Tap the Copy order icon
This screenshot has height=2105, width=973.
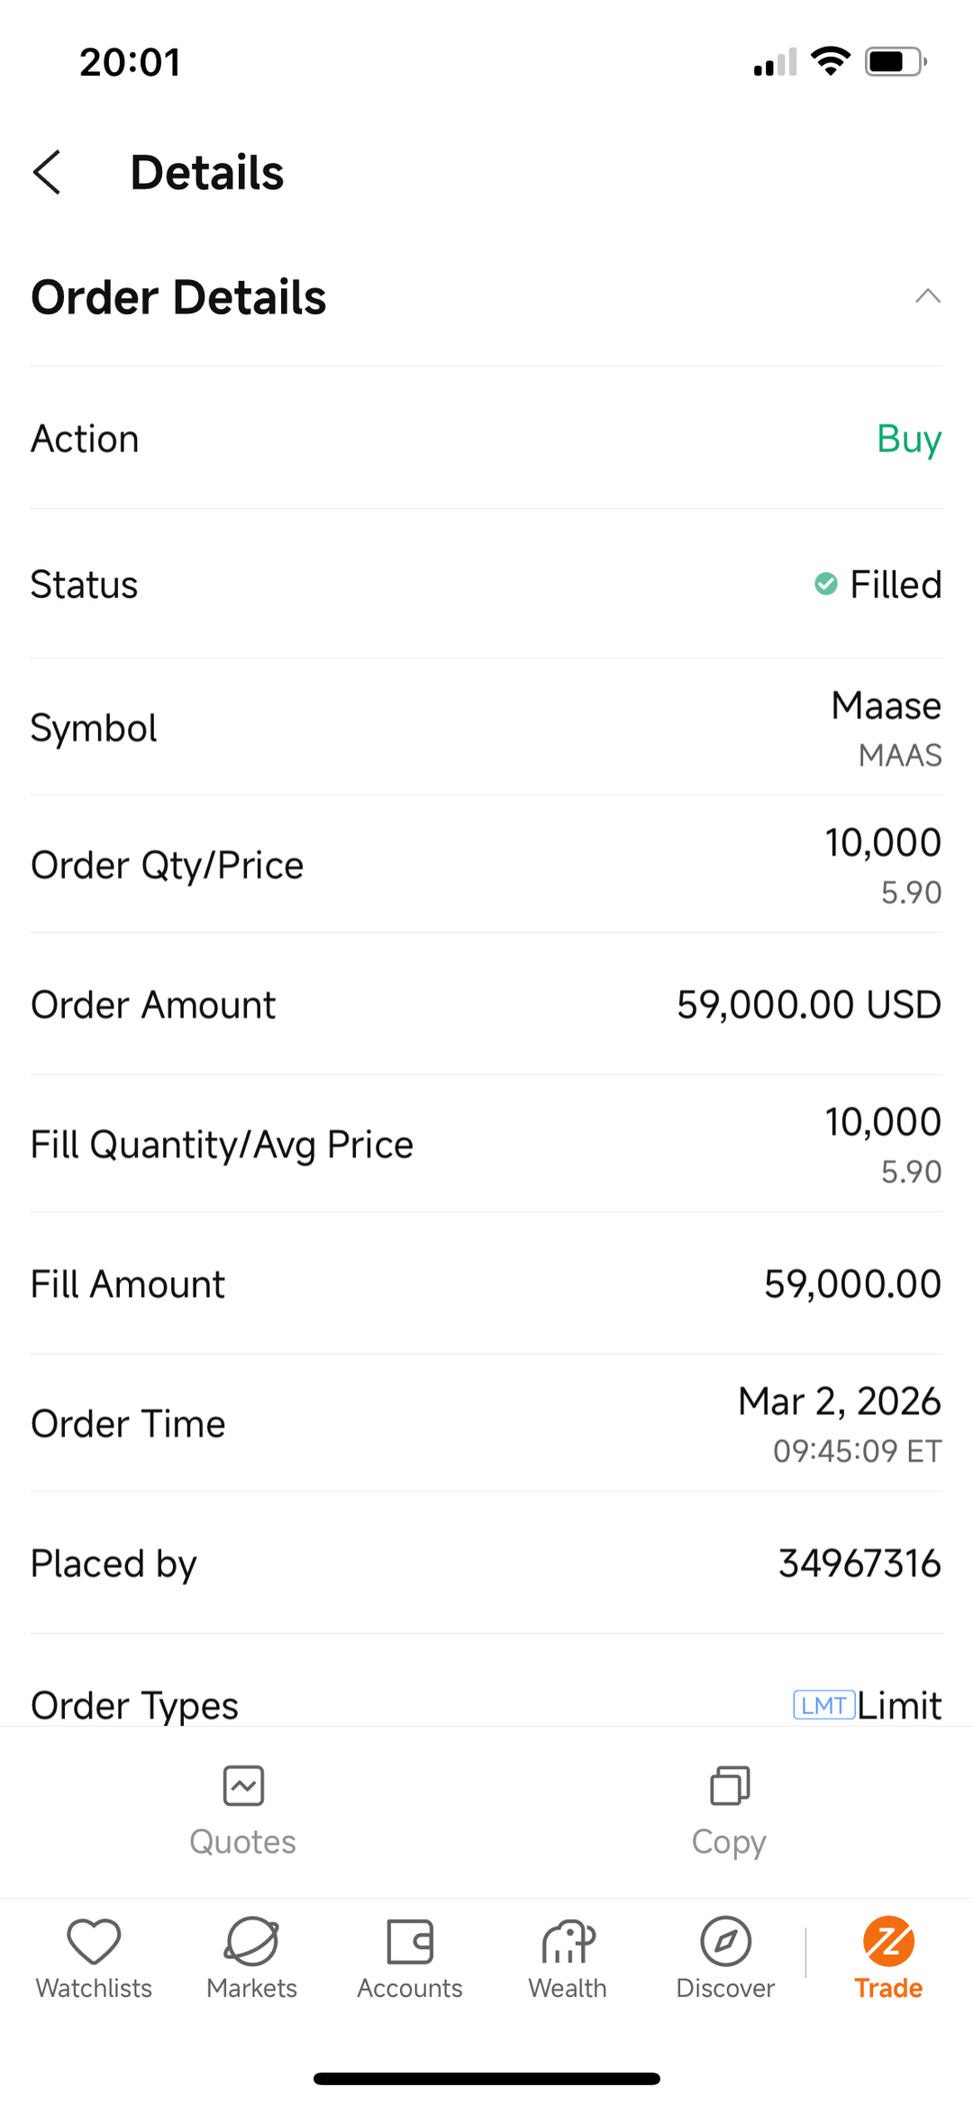(x=730, y=1785)
